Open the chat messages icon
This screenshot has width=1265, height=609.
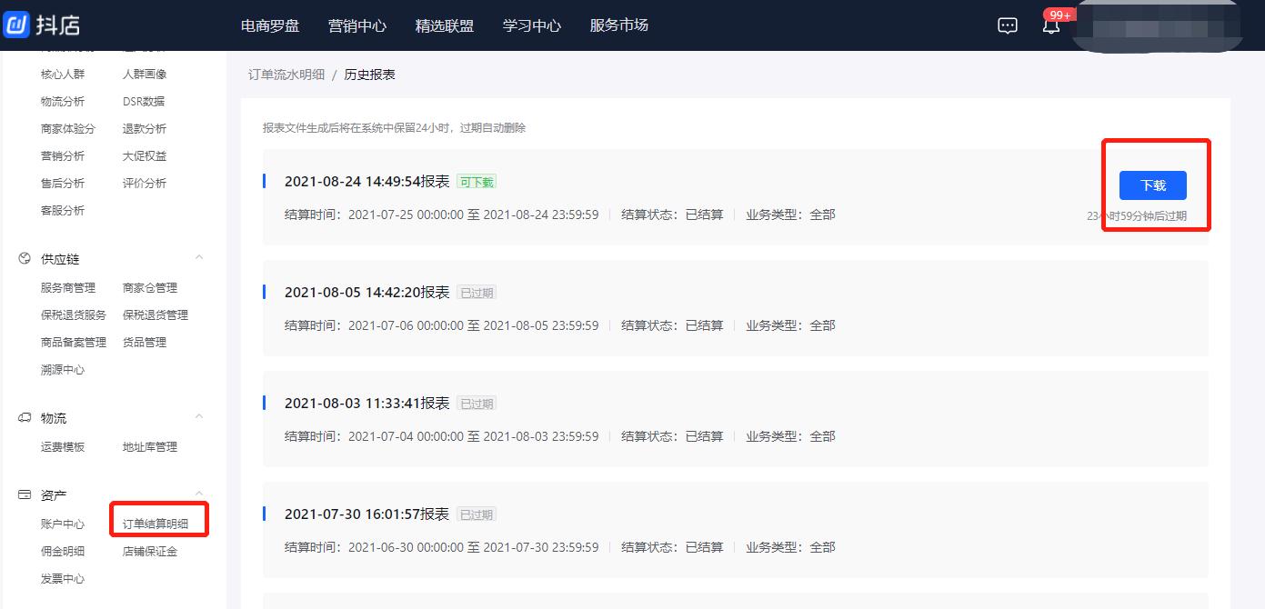(1008, 25)
